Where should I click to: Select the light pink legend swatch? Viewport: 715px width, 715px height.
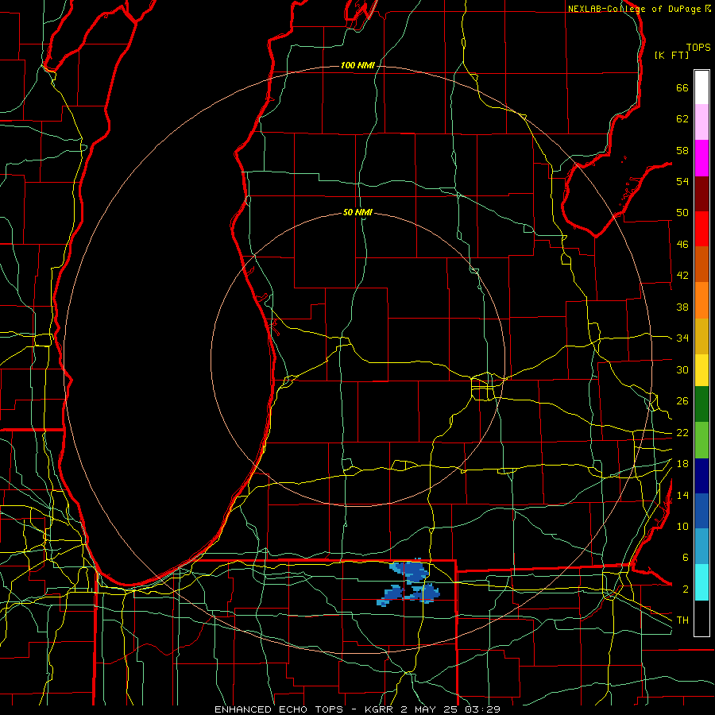point(701,122)
